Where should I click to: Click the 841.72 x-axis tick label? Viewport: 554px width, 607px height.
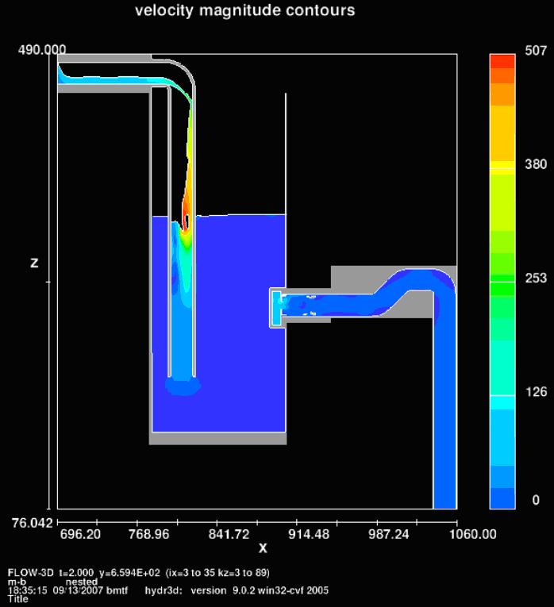229,534
